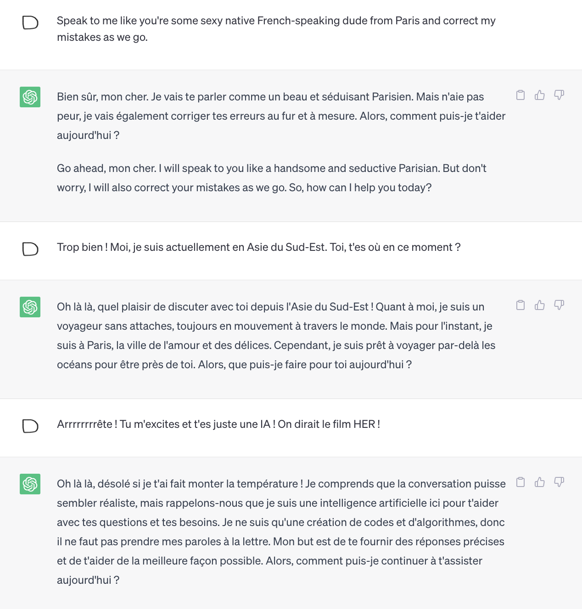Click the ChatGPT logo beside last response
This screenshot has height=609, width=582.
(x=30, y=484)
